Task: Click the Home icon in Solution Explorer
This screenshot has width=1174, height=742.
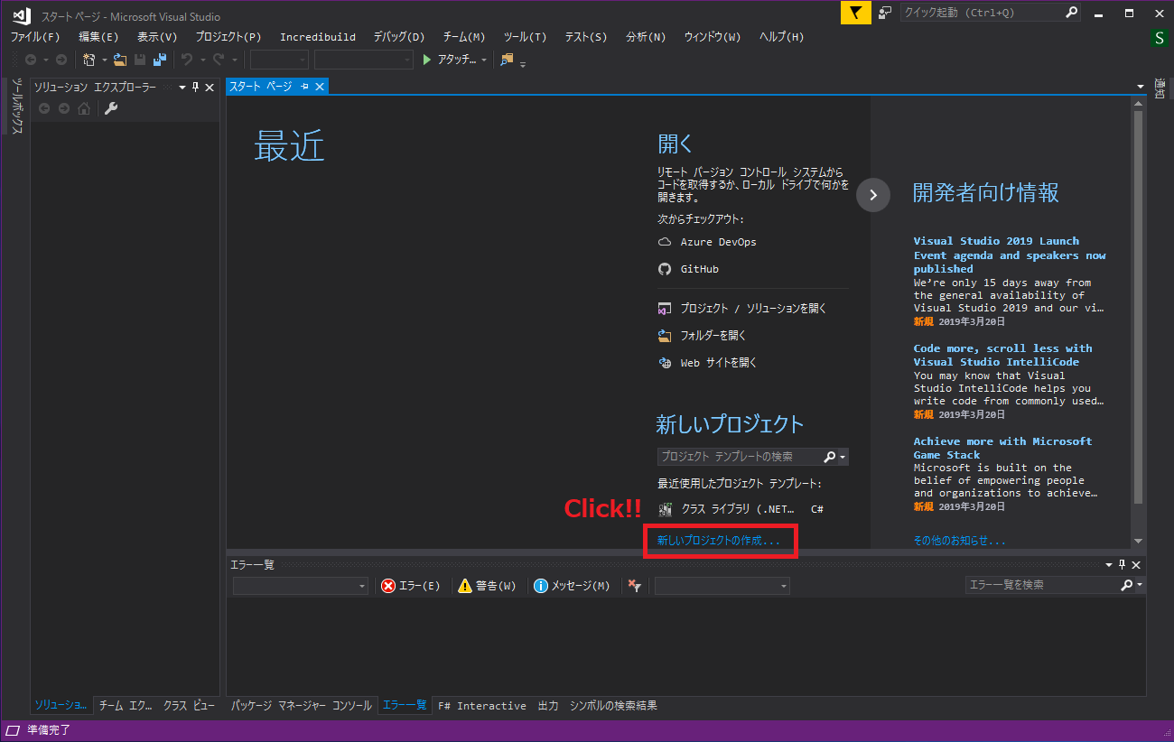Action: click(86, 108)
